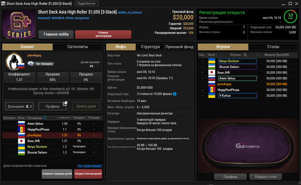Refresh the sellers list icon
This screenshot has width=301, height=185.
point(45,117)
